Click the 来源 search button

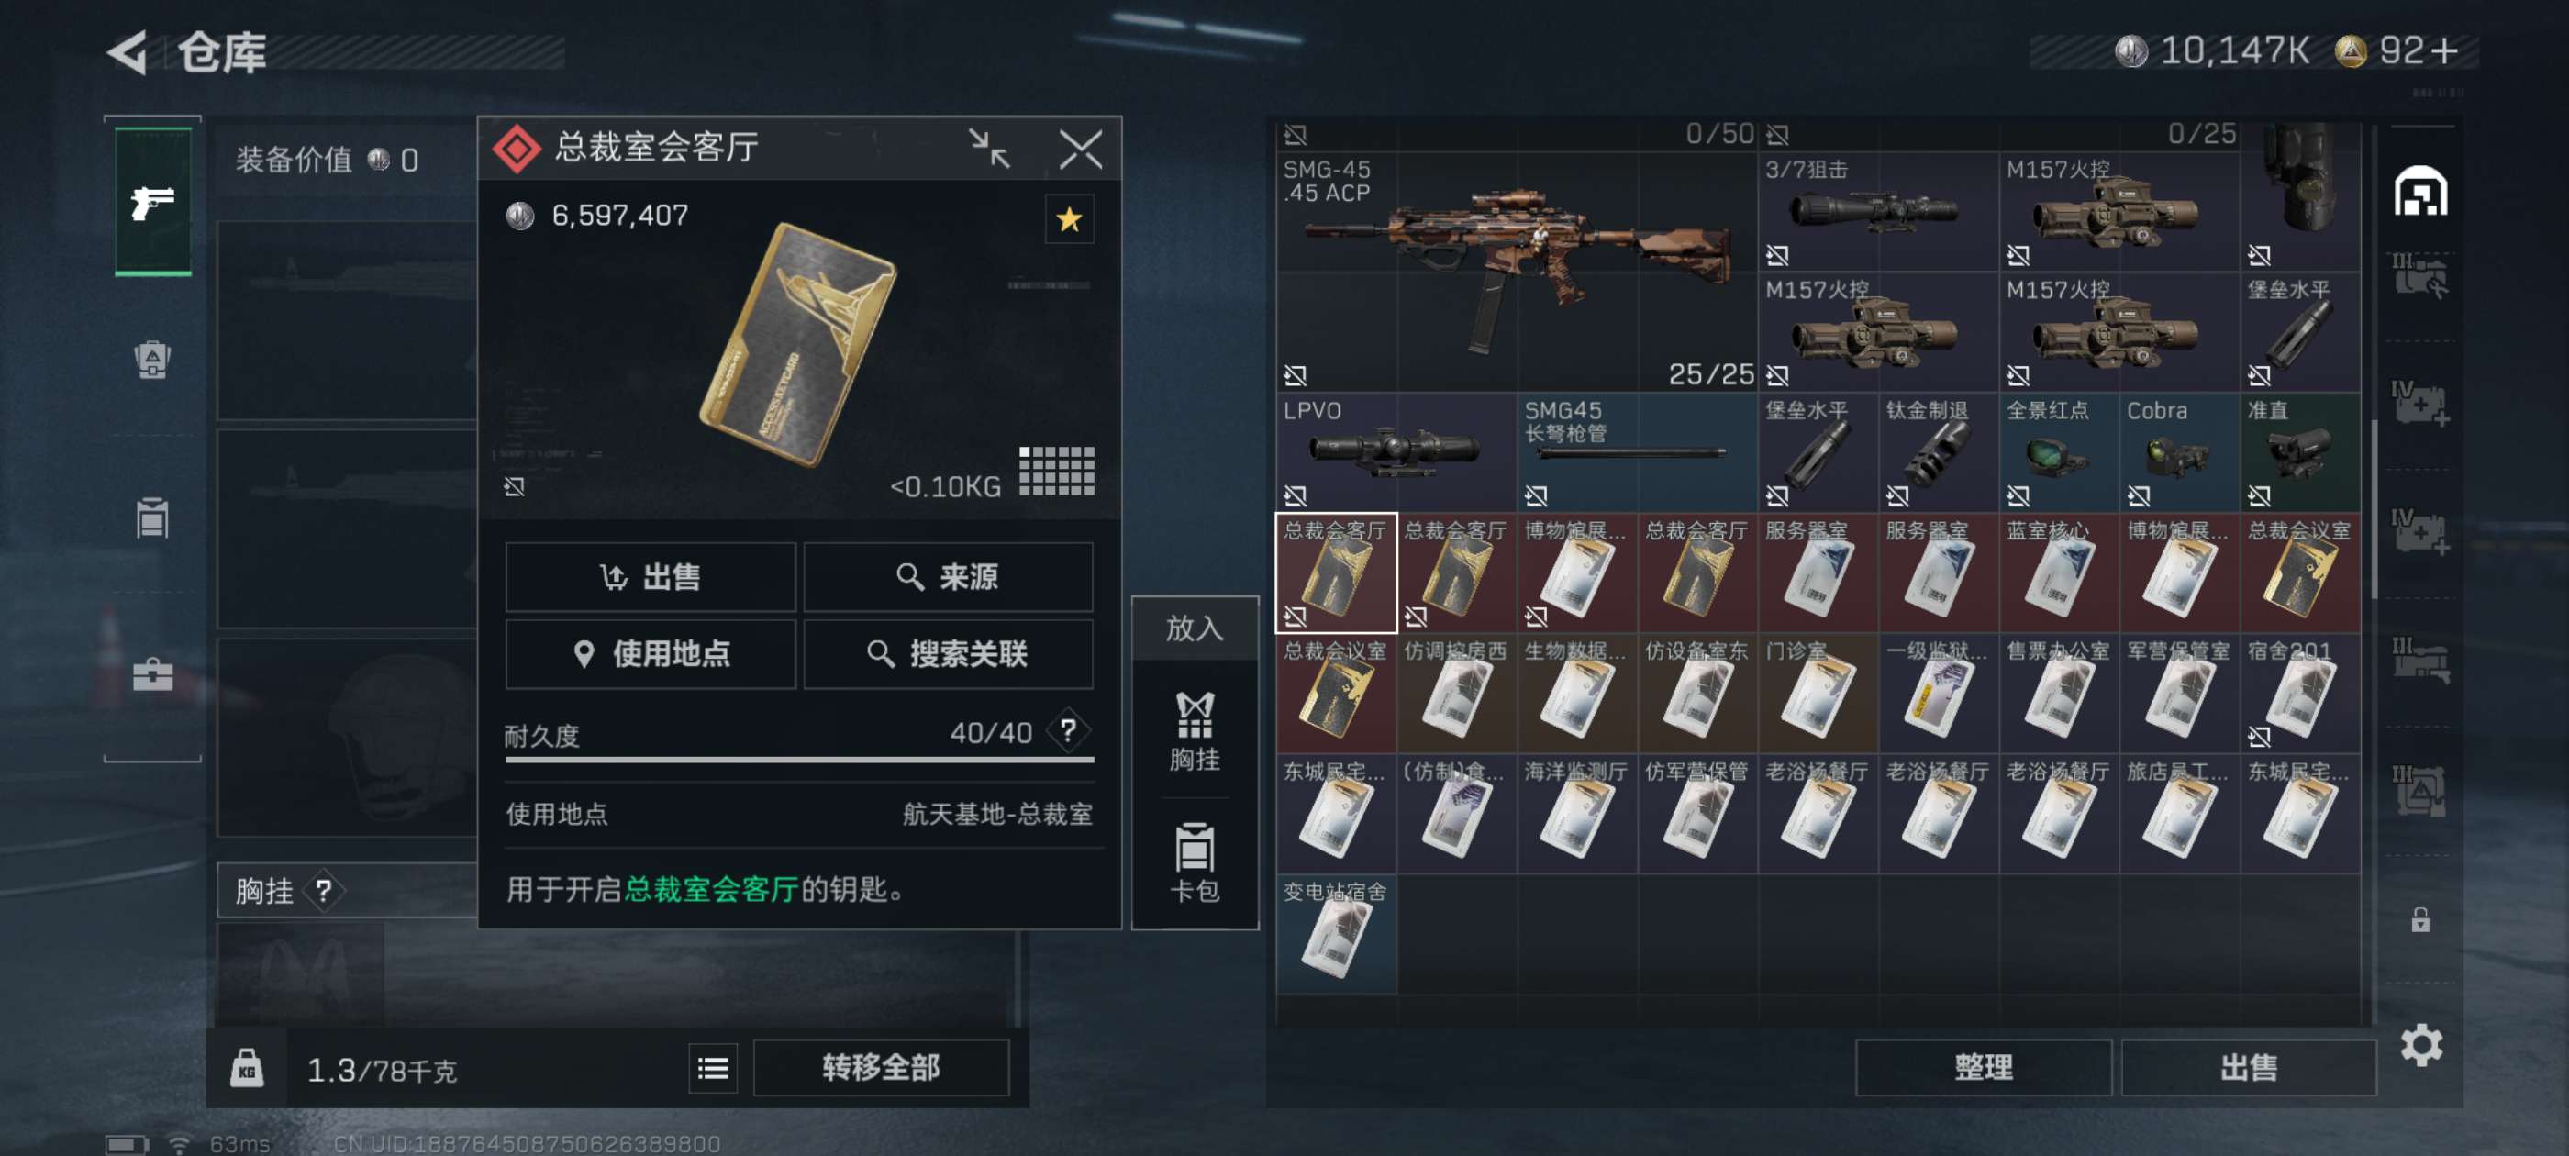[948, 576]
